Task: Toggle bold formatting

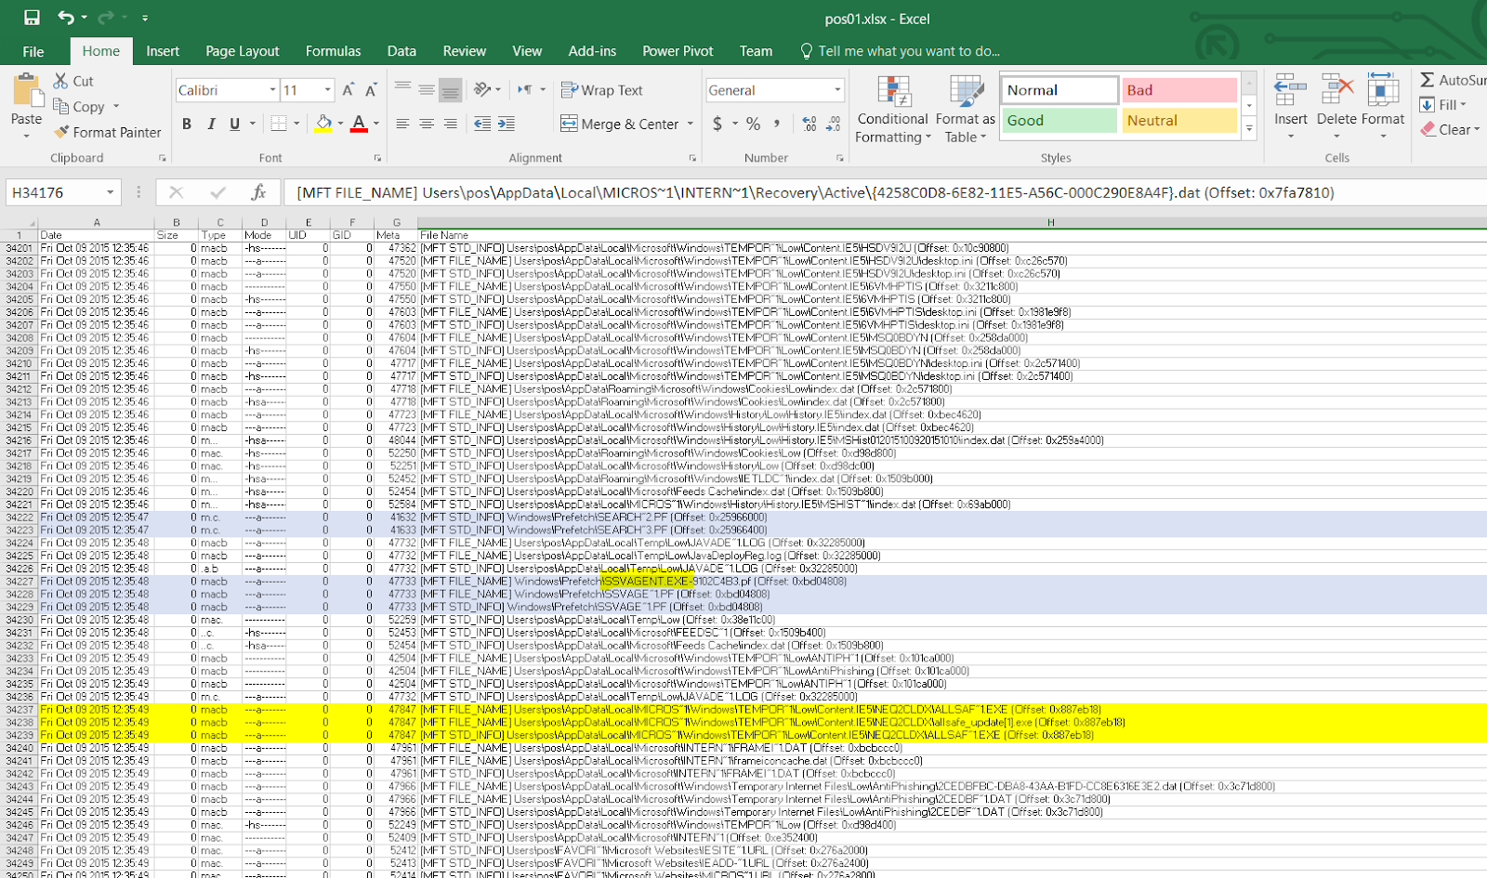Action: click(186, 124)
